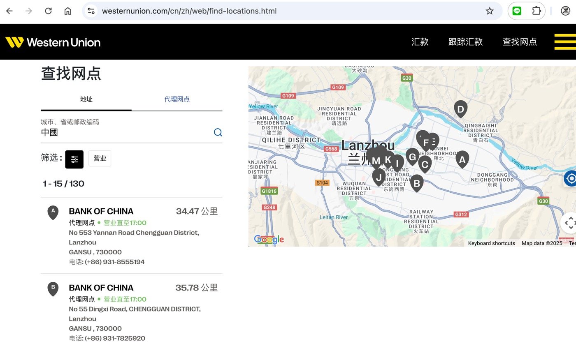Open the yellow hamburger menu
The height and width of the screenshot is (346, 576).
pyautogui.click(x=565, y=42)
